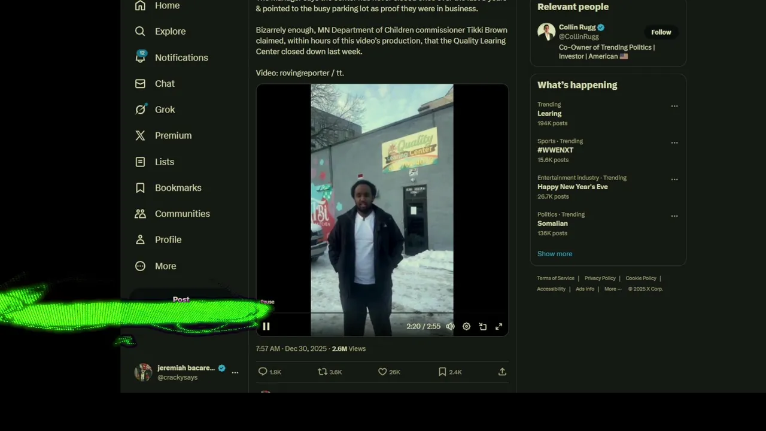Image resolution: width=766 pixels, height=431 pixels.
Task: Click the 2.6M Views count
Action: (x=349, y=349)
